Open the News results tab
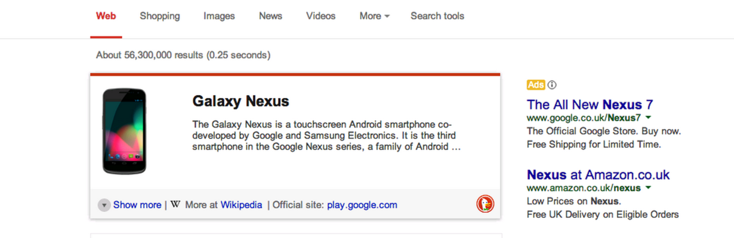This screenshot has height=238, width=734. (270, 16)
